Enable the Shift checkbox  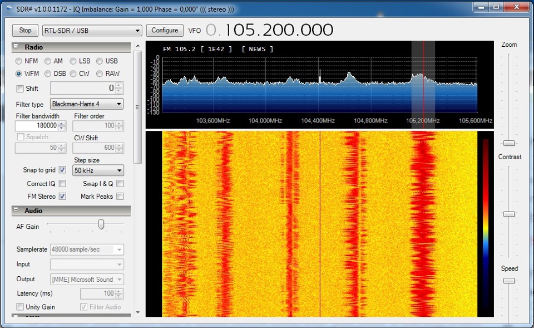tap(20, 89)
